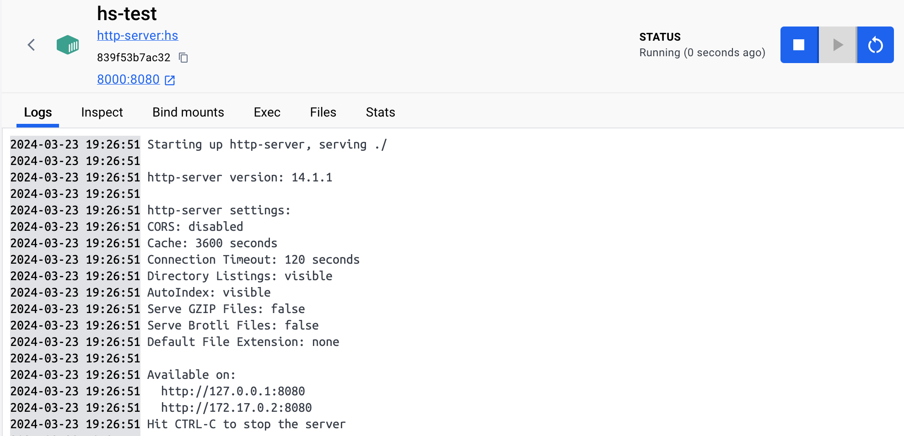Click log line 'Cache: 3600 seconds'
Image resolution: width=904 pixels, height=436 pixels.
pos(212,244)
